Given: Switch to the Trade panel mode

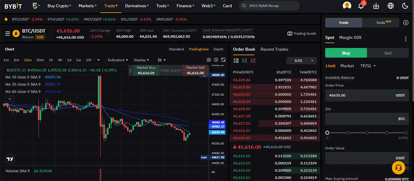Looking at the screenshot, I should (343, 23).
